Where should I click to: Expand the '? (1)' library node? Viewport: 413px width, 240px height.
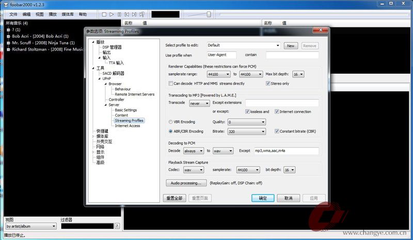tap(8, 30)
